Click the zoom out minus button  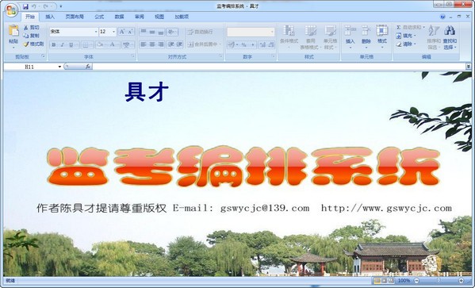coord(417,281)
